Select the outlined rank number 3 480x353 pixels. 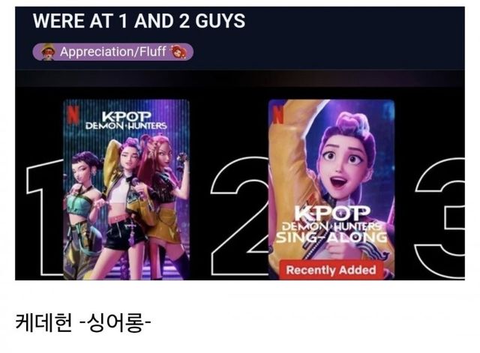coord(440,218)
